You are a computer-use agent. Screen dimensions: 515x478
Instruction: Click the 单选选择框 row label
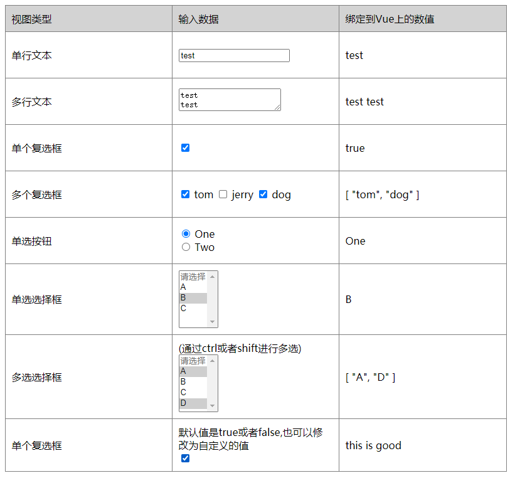(x=36, y=299)
